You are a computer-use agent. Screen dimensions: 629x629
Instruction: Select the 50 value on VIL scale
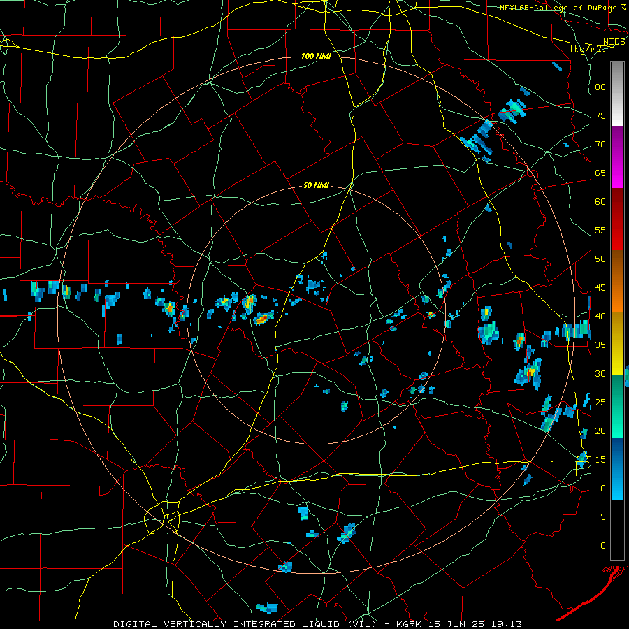600,259
